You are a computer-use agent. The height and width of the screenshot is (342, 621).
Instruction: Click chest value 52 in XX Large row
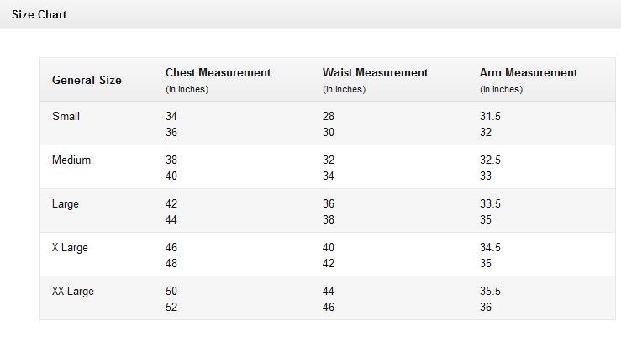click(171, 308)
